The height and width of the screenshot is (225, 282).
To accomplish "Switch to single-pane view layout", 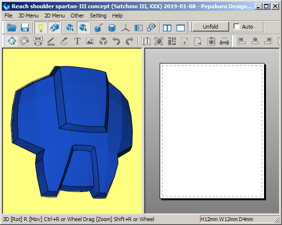I will 181,28.
